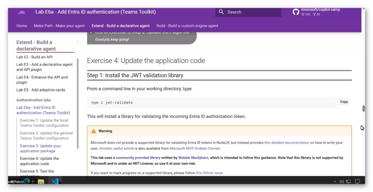Viewport: 373px width, 192px height.
Task: Open Waldek Mastykarz link
Action: point(193,157)
